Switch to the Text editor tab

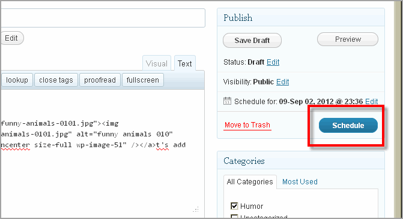185,63
